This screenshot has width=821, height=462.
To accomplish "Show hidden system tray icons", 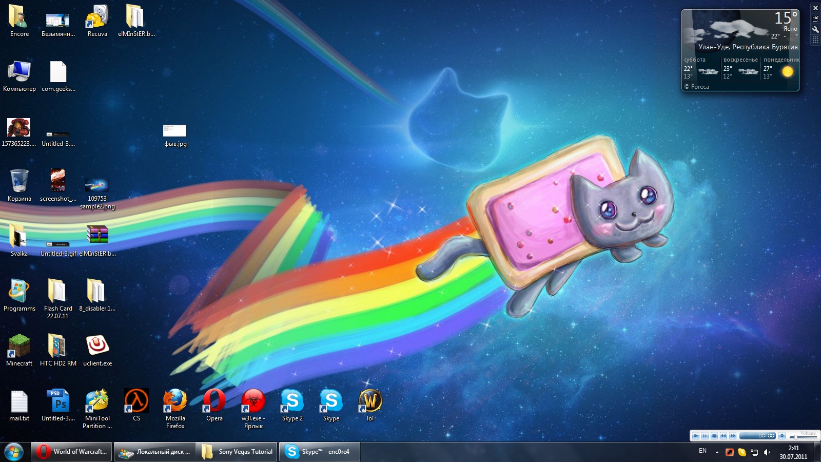I will pos(717,452).
